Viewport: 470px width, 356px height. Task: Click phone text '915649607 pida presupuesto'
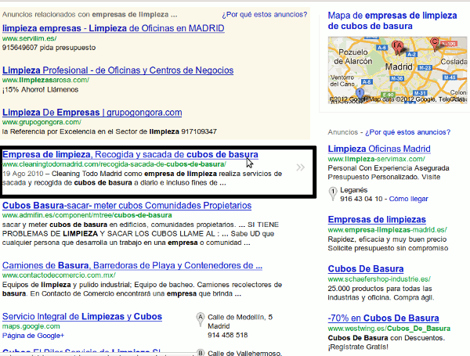[x=49, y=48]
